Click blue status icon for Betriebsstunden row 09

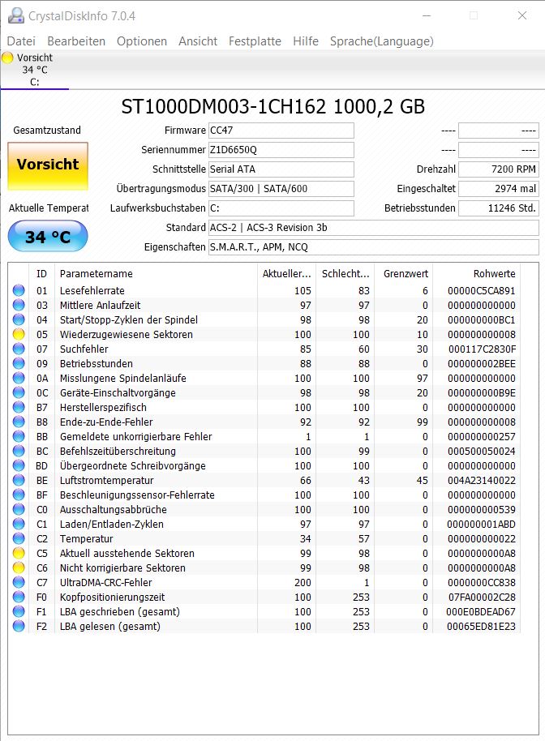pyautogui.click(x=19, y=363)
